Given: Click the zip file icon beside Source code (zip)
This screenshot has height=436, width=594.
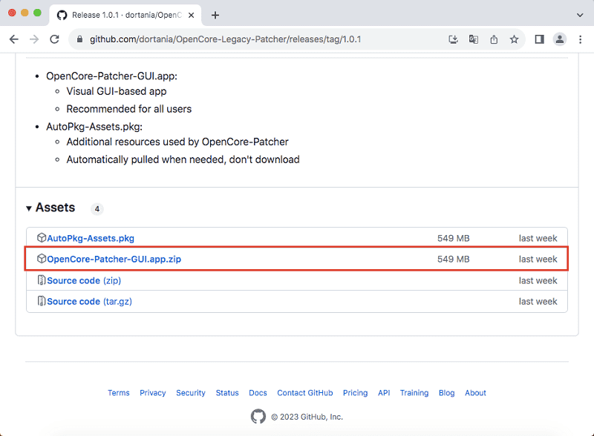Looking at the screenshot, I should (42, 280).
